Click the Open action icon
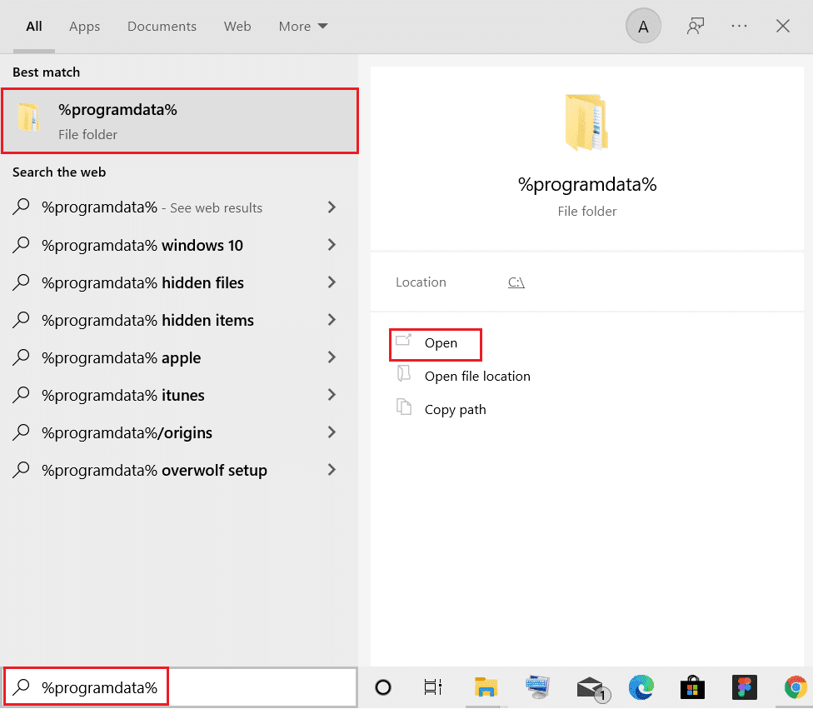 [x=403, y=340]
